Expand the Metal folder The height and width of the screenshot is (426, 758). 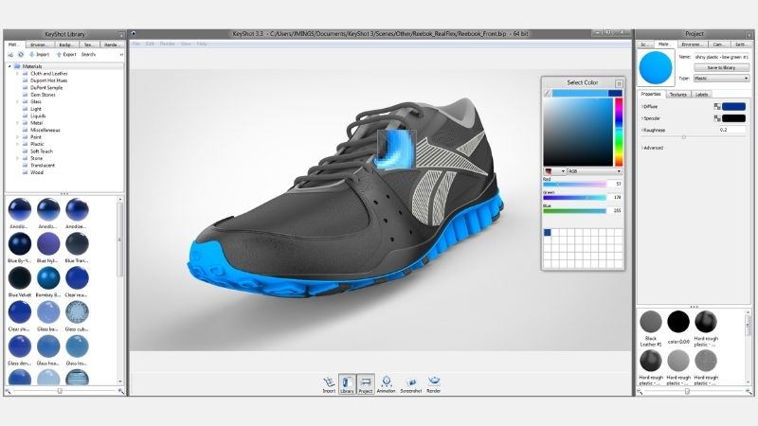point(18,123)
